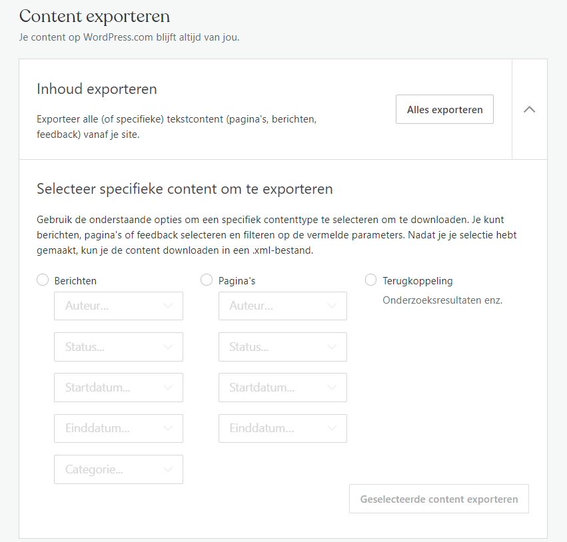
Task: Click the Pagina's label text
Action: 237,281
